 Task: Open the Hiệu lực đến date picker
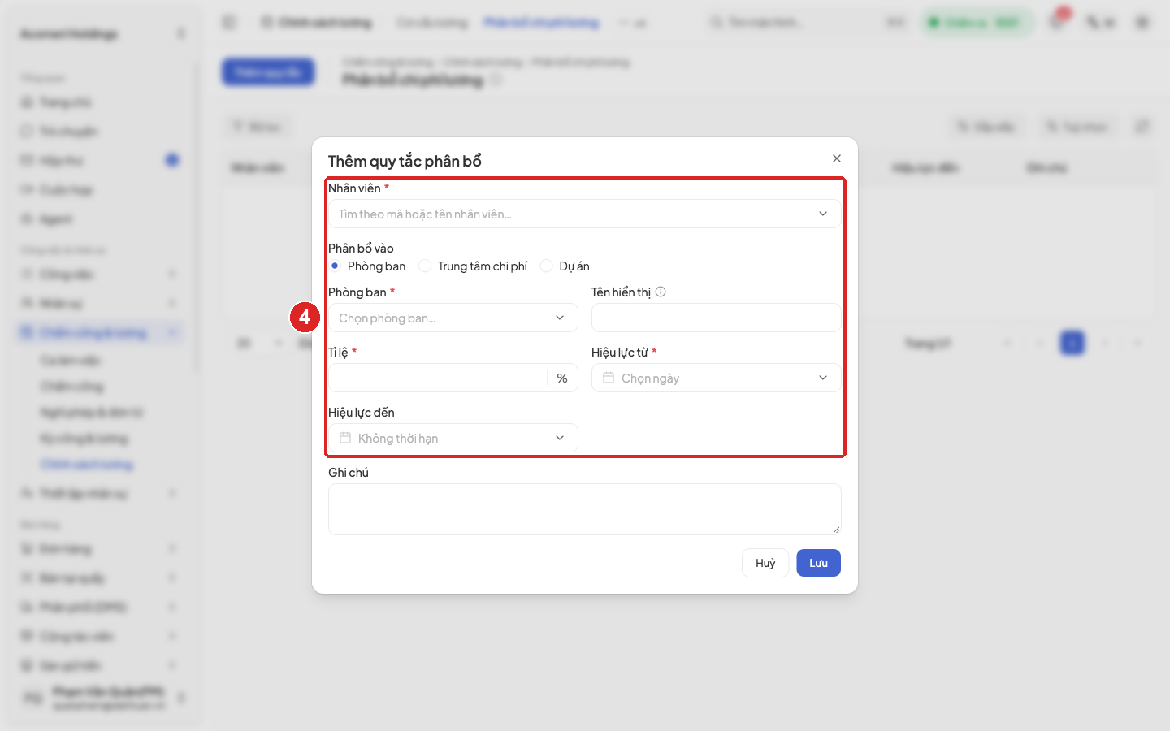click(x=453, y=438)
